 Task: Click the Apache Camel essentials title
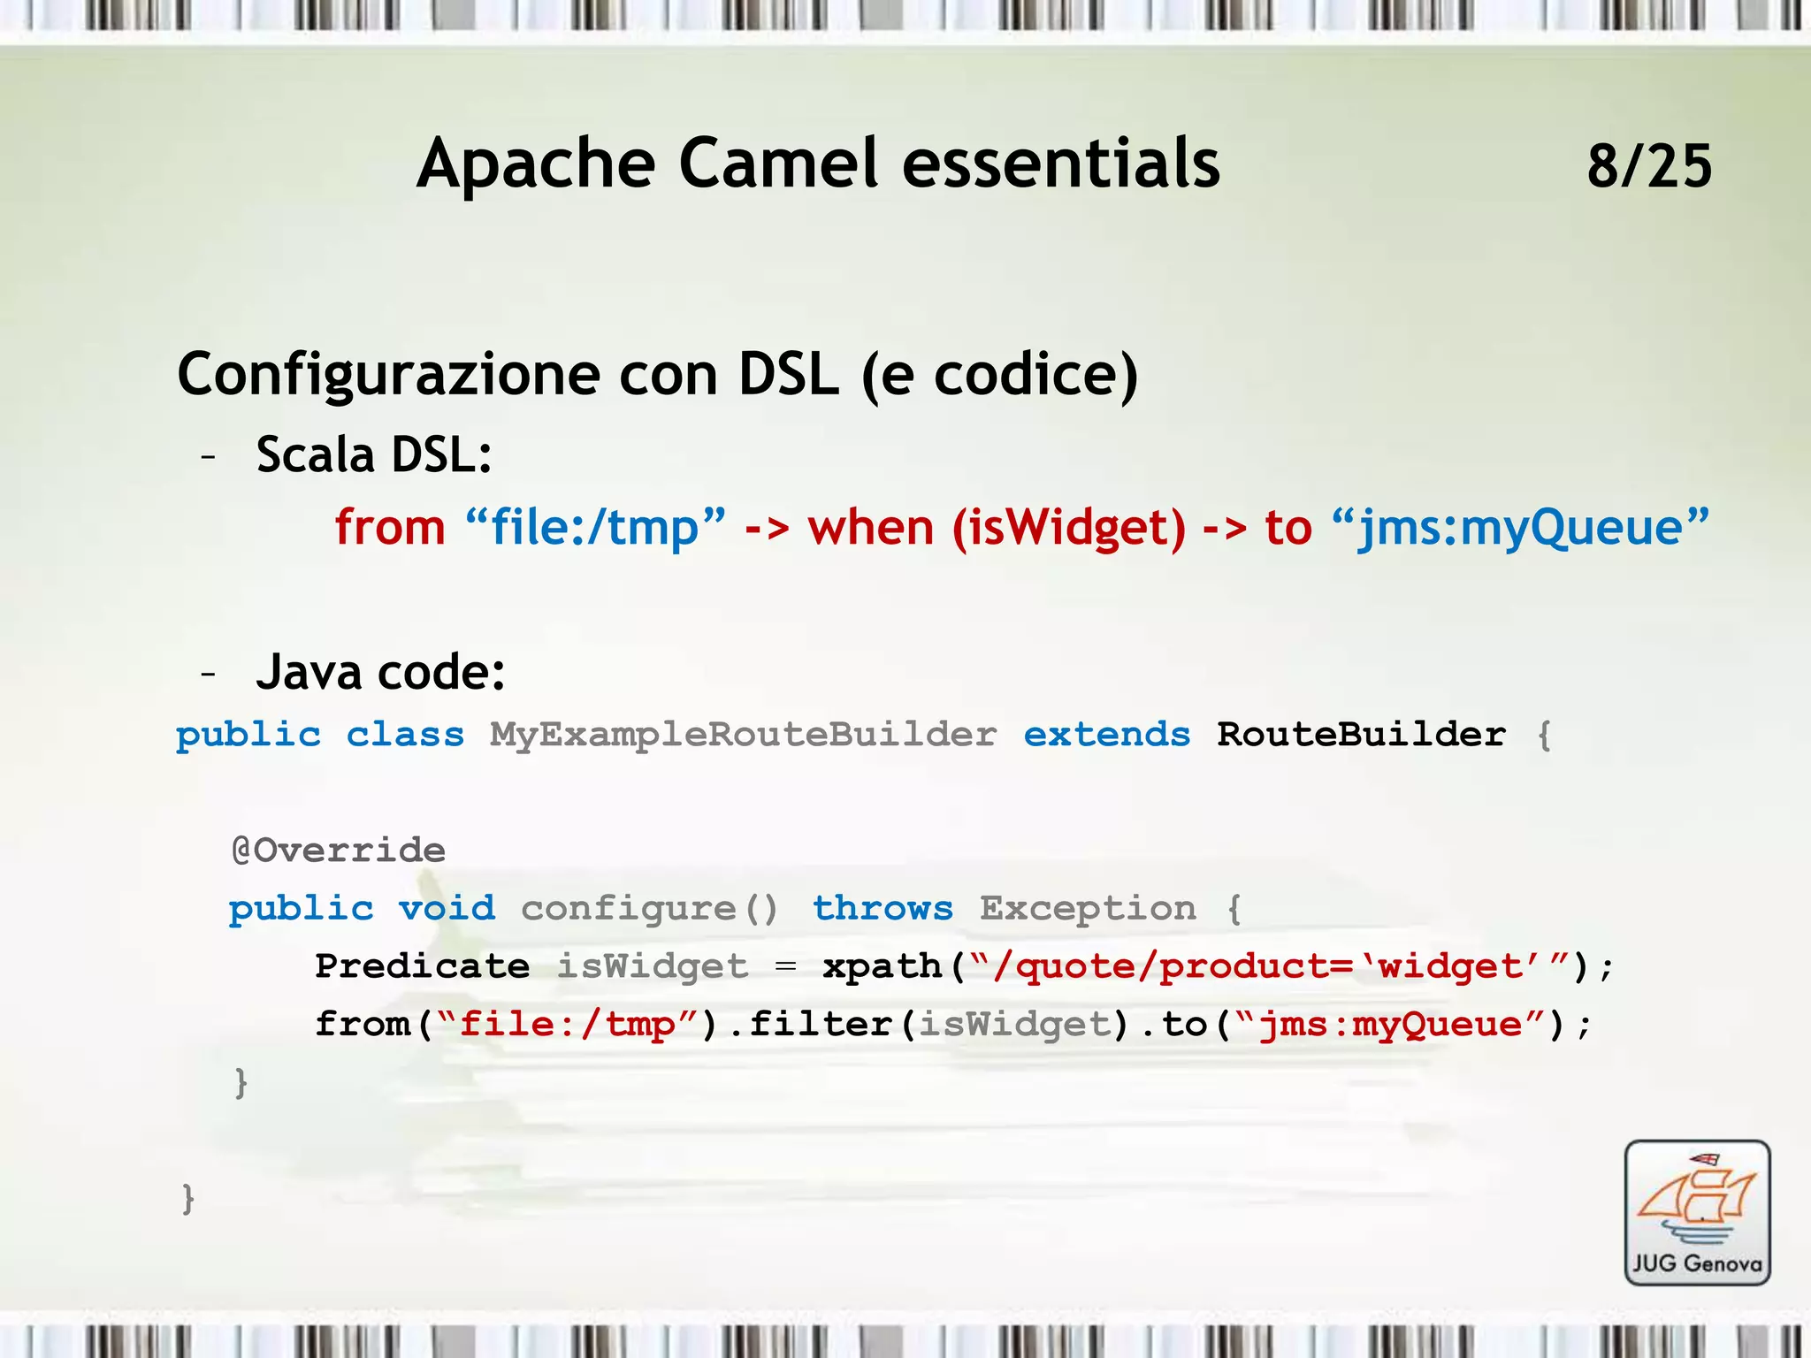click(818, 164)
